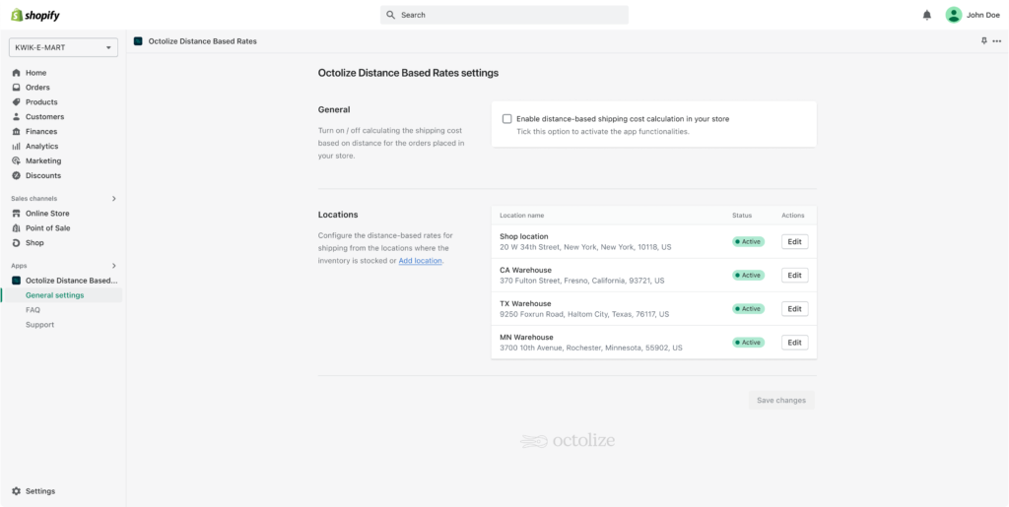
Task: Open the three-dot more actions menu
Action: point(997,41)
